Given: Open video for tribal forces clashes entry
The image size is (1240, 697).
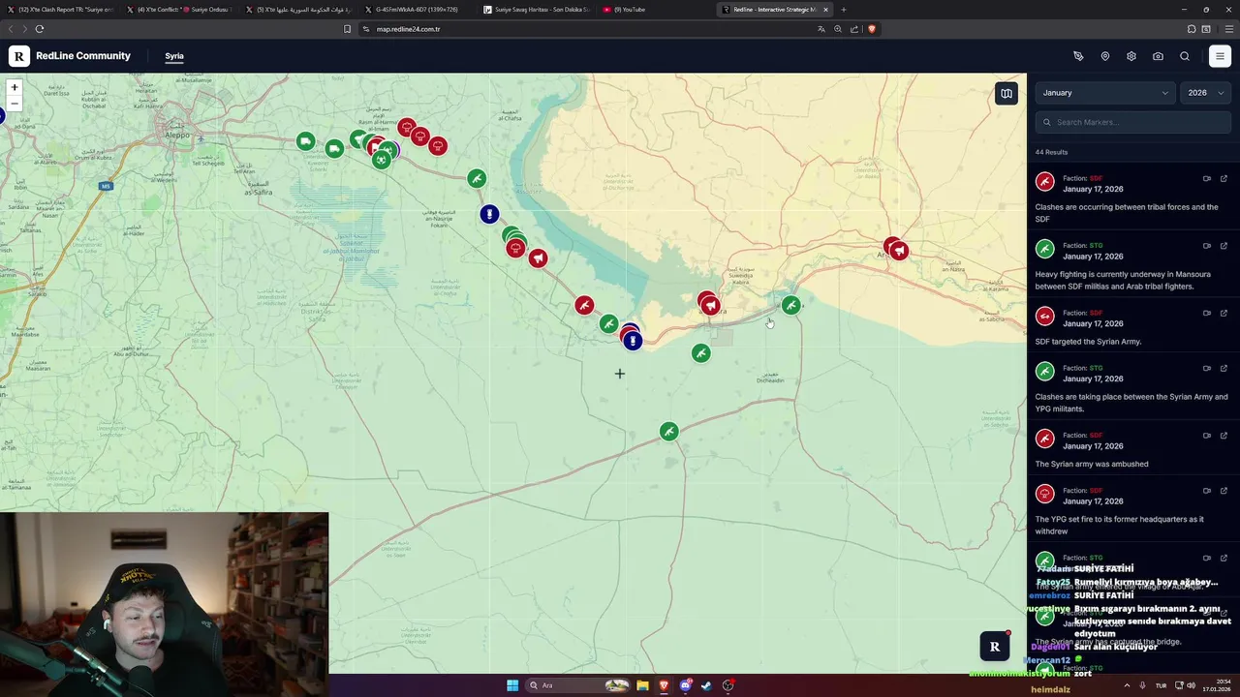Looking at the screenshot, I should tap(1207, 178).
